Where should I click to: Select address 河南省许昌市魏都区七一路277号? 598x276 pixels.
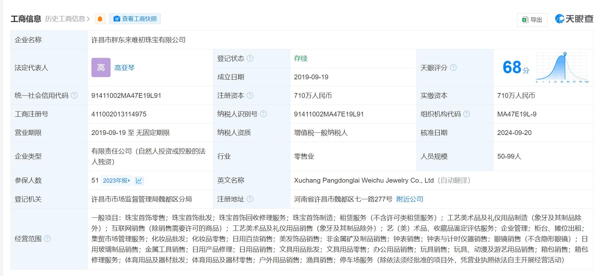pos(343,199)
